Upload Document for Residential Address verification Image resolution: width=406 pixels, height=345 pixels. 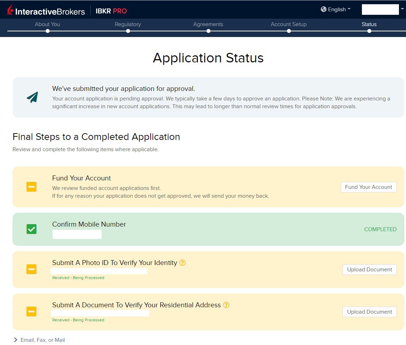point(369,312)
